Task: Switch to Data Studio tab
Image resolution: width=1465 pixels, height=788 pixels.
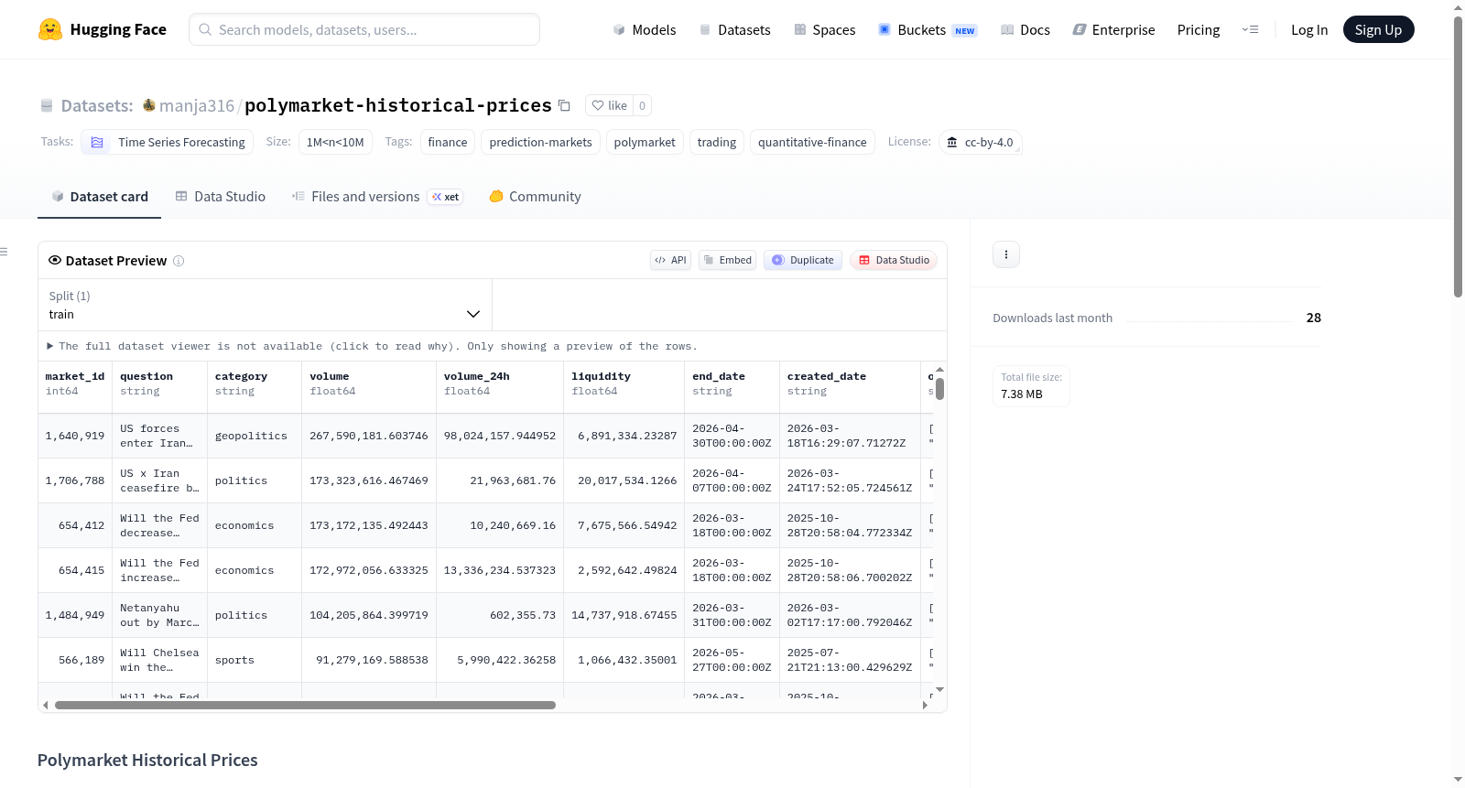Action: (221, 197)
